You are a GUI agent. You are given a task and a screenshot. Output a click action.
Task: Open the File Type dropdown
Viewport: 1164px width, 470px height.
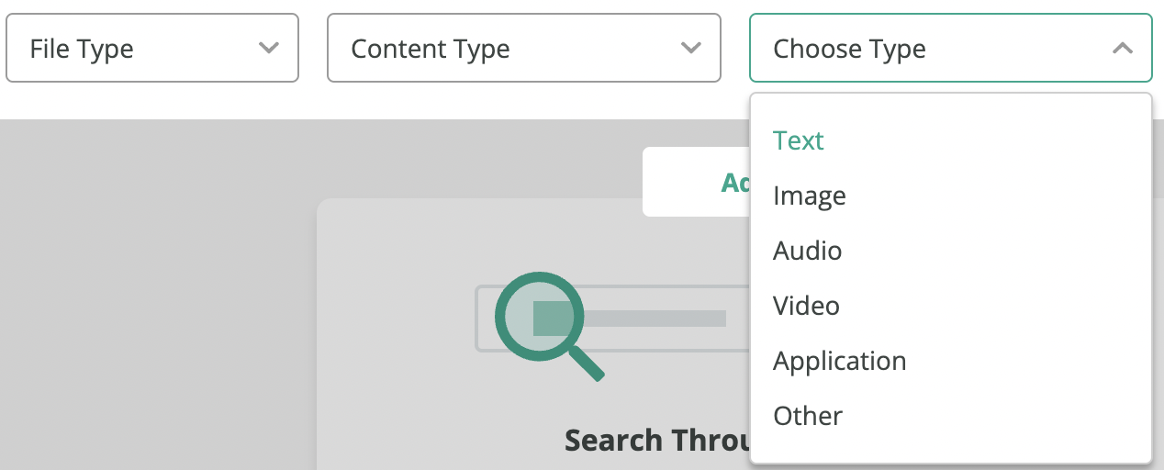pyautogui.click(x=152, y=48)
